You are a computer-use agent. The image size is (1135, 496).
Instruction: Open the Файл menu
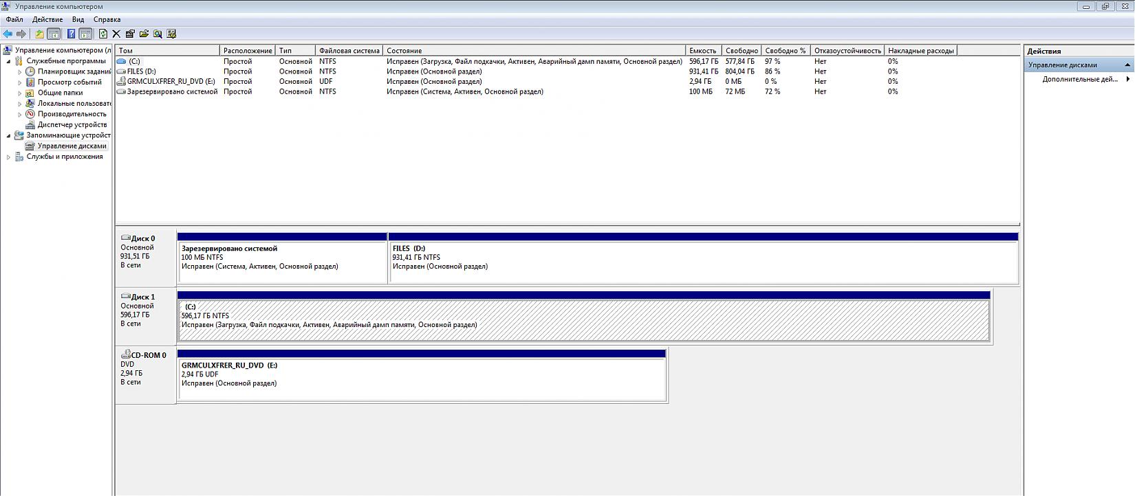click(14, 19)
